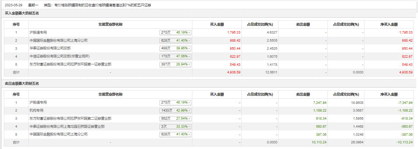Screen dimensions: 418x149
Task: Open 中国国际金融股份有限公司上海分公司 in the top buyers table
Action: [x=58, y=41]
